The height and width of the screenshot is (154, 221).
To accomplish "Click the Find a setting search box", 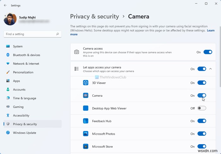I will [30, 34].
